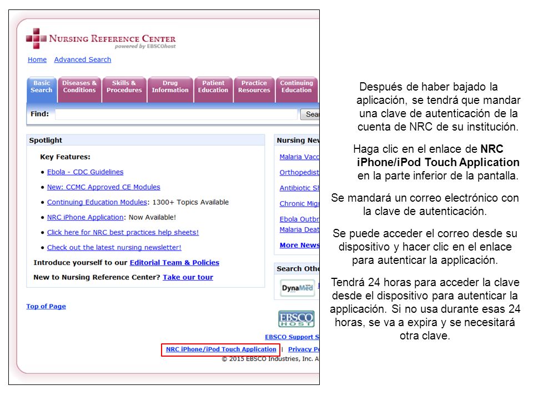
Task: Open the Malaria Deat news link
Action: pyautogui.click(x=299, y=229)
